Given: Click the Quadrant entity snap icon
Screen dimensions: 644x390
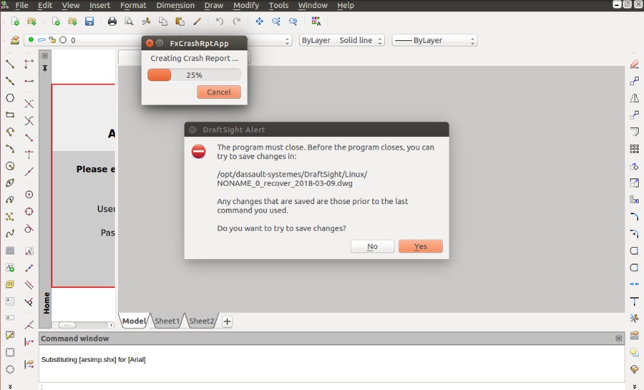Looking at the screenshot, I should coord(29,211).
